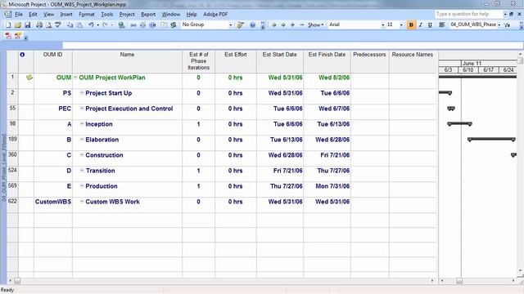The image size is (524, 294).
Task: Open the Project menu
Action: click(x=127, y=15)
